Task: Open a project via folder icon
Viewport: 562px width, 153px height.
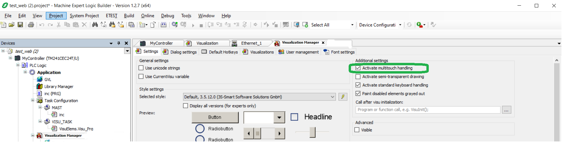Action: [12, 25]
